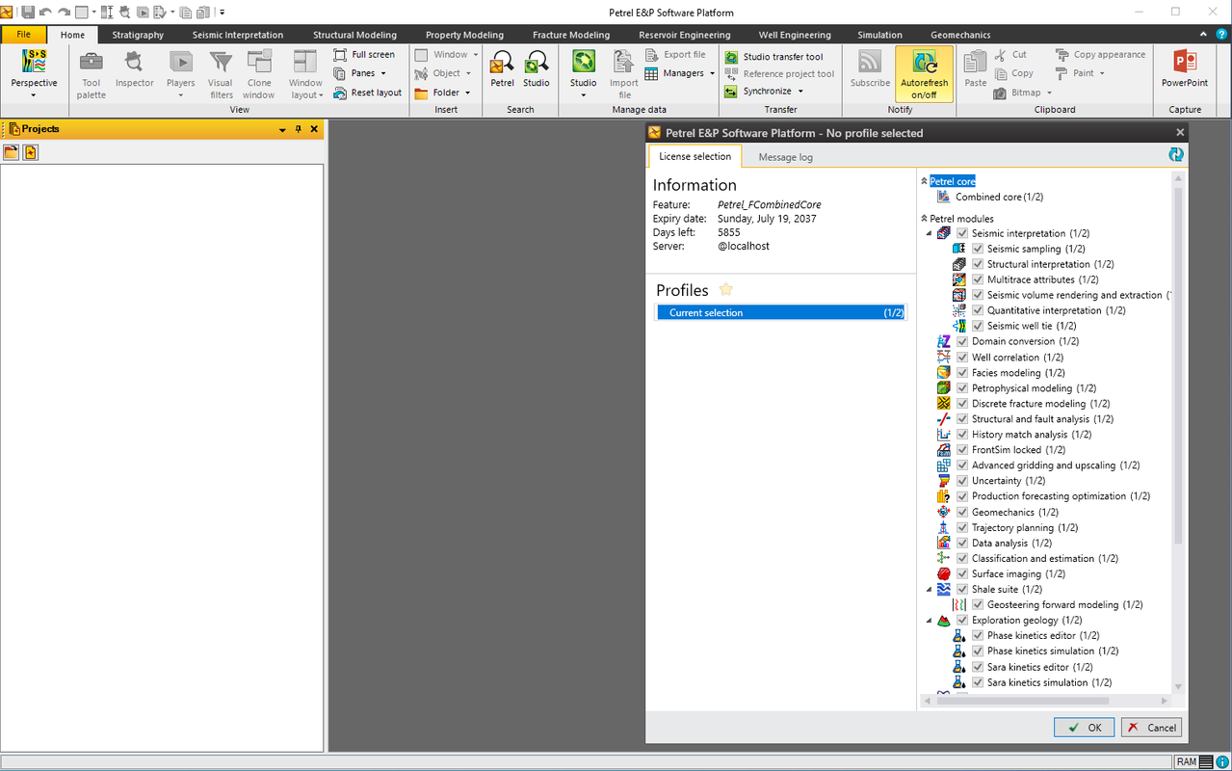Toggle Data analysis checkbox

pyautogui.click(x=962, y=543)
